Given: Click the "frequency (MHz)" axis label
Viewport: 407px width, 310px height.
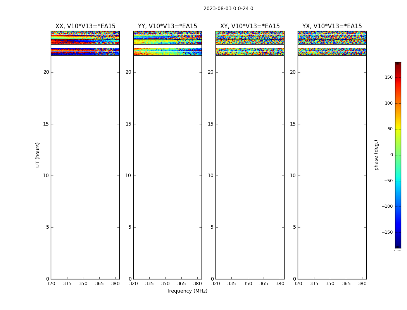Looking at the screenshot, I should pos(187,291).
